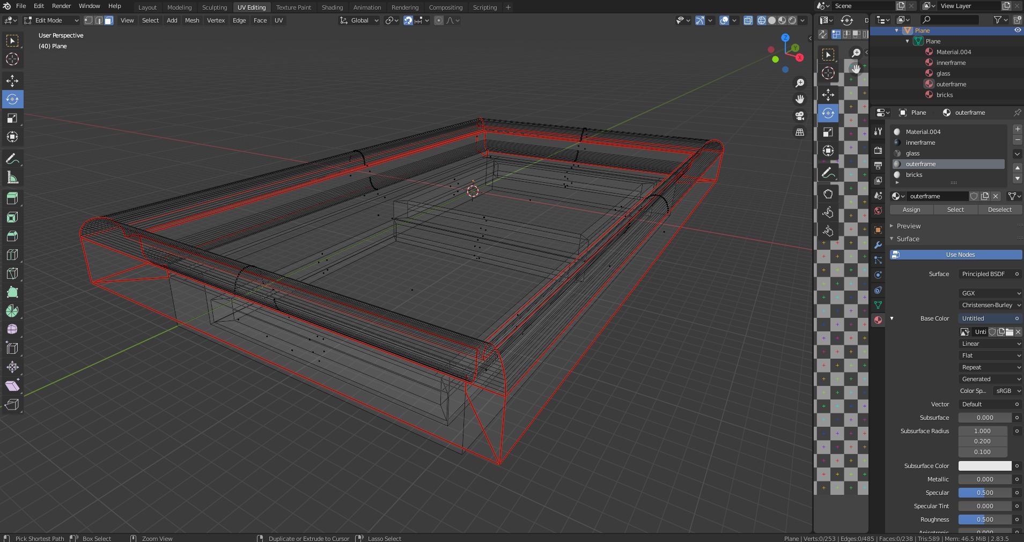
Task: Activate the Spin tool
Action: coord(12,311)
